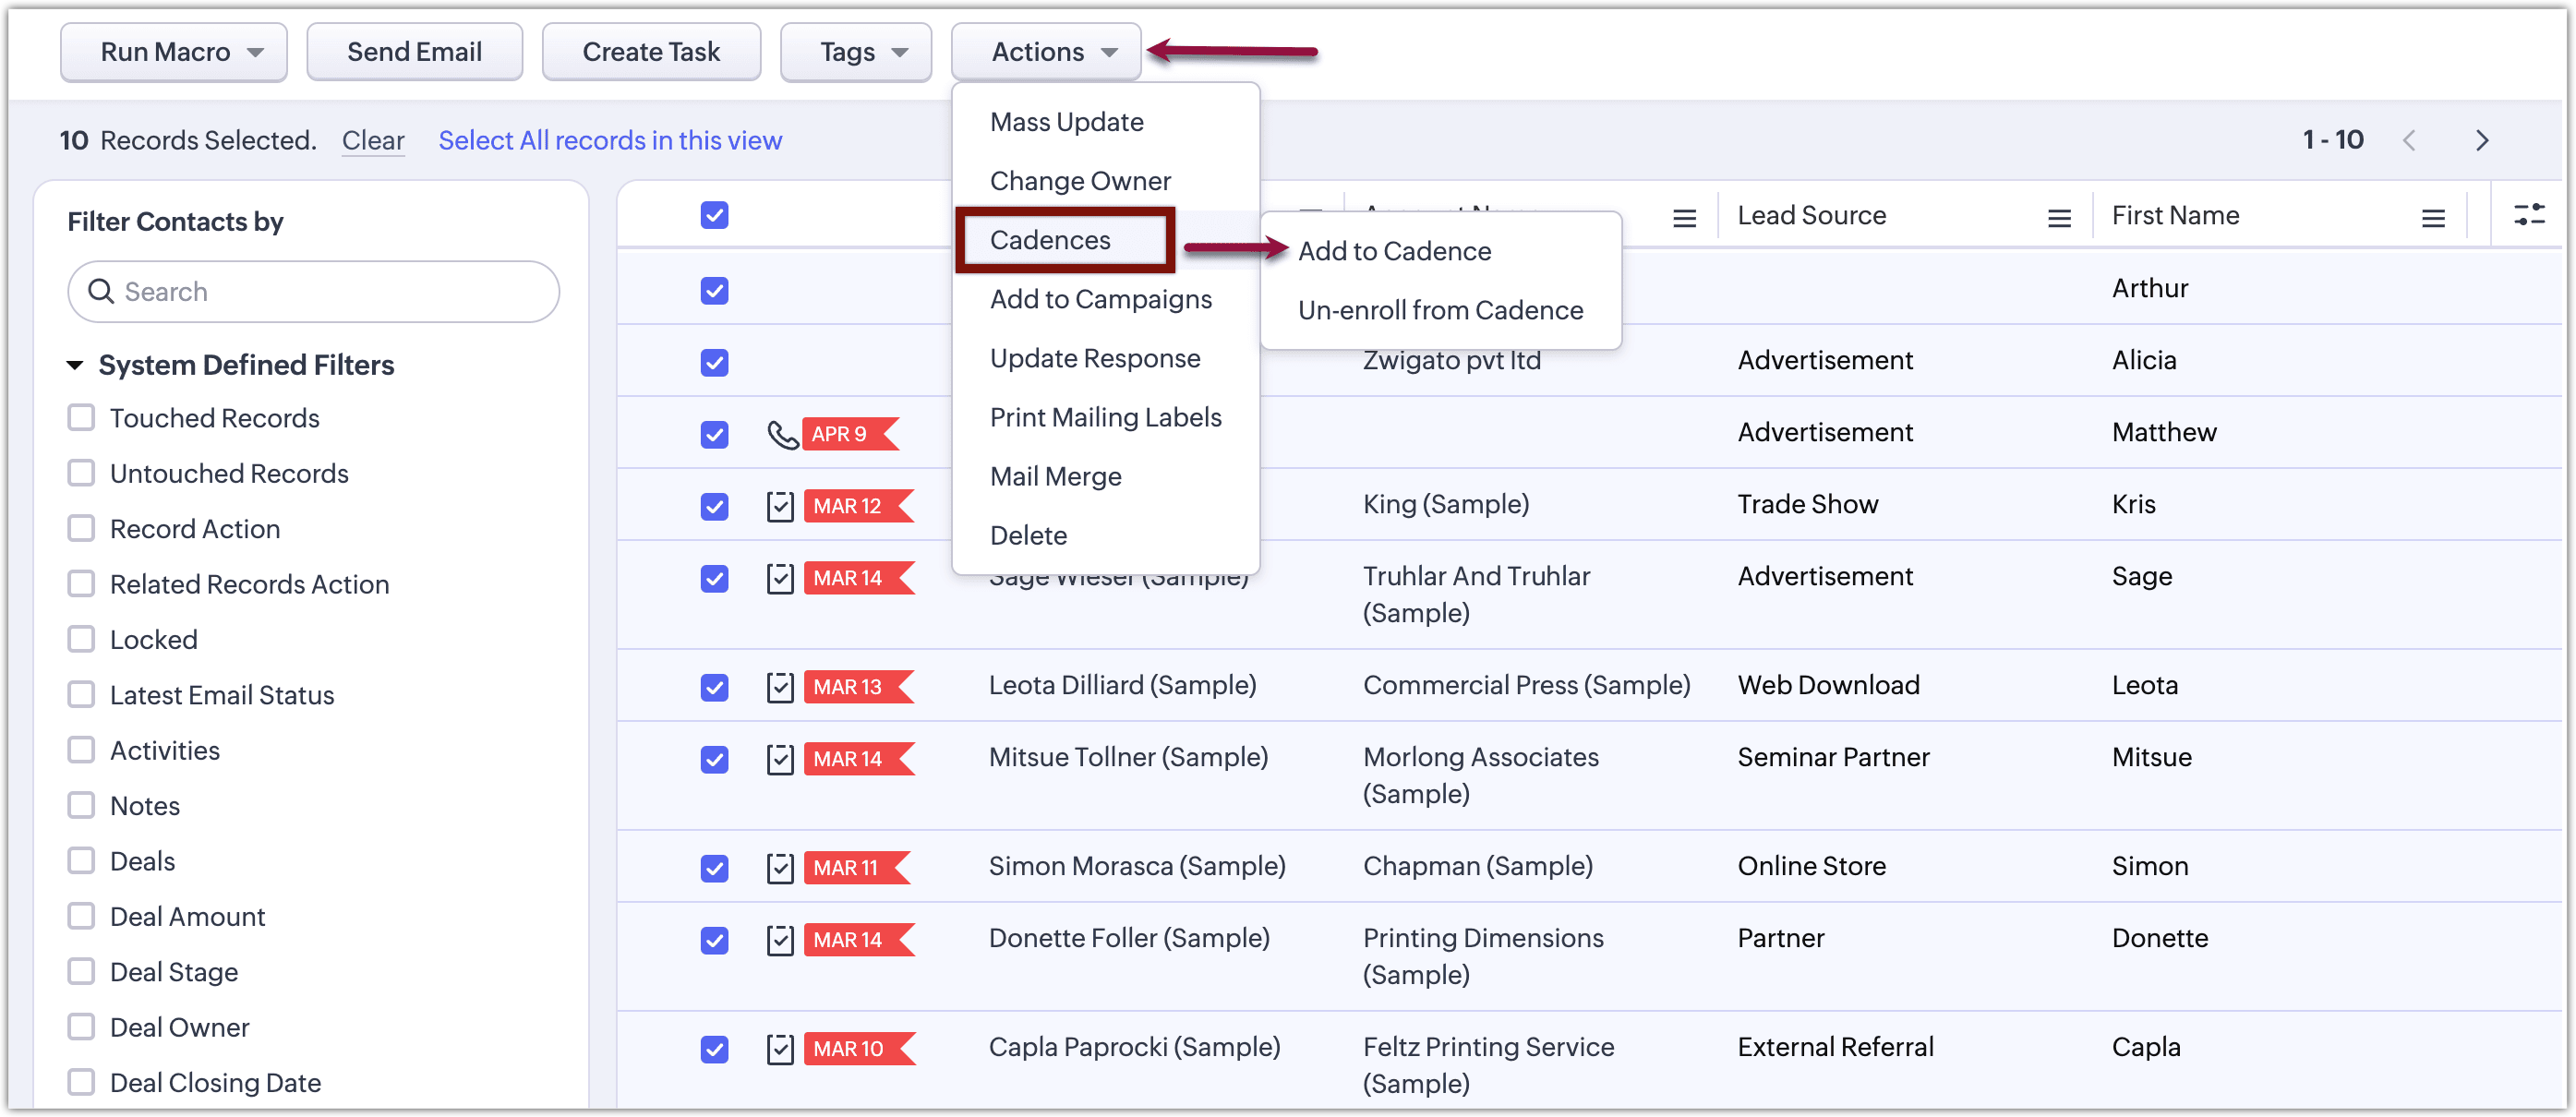Choose Add to Cadence from the submenu
This screenshot has height=1117, width=2576.
[1393, 251]
